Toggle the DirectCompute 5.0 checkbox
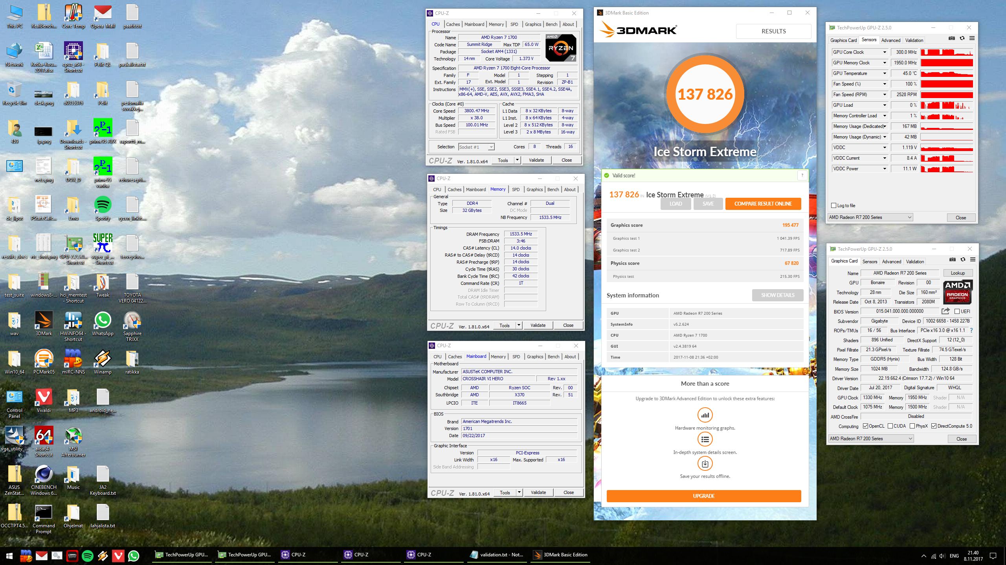 (x=934, y=426)
